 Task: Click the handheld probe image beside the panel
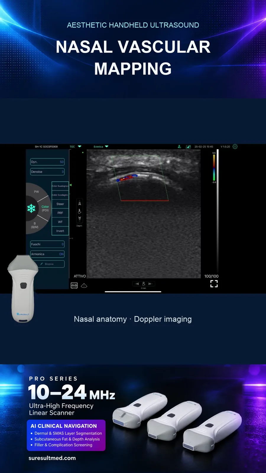23,289
